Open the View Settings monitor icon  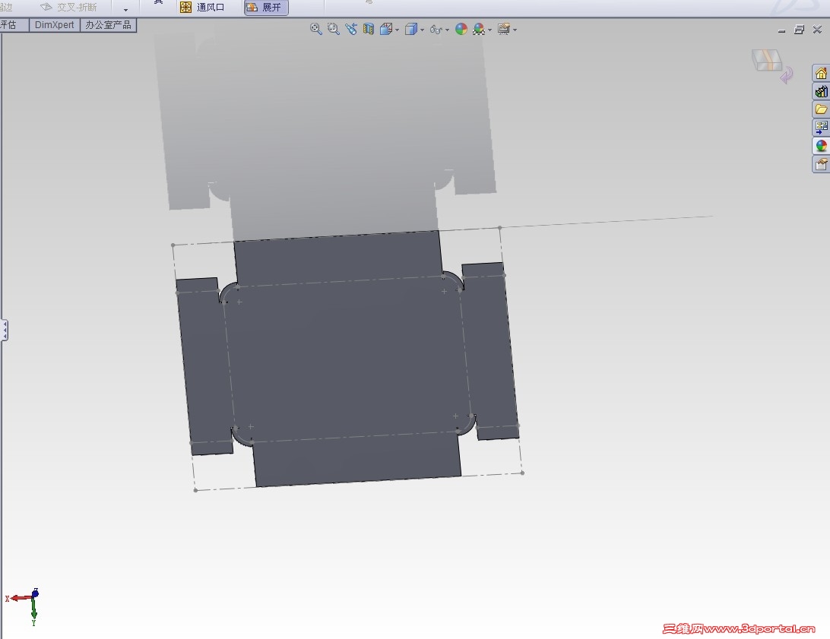[x=504, y=29]
